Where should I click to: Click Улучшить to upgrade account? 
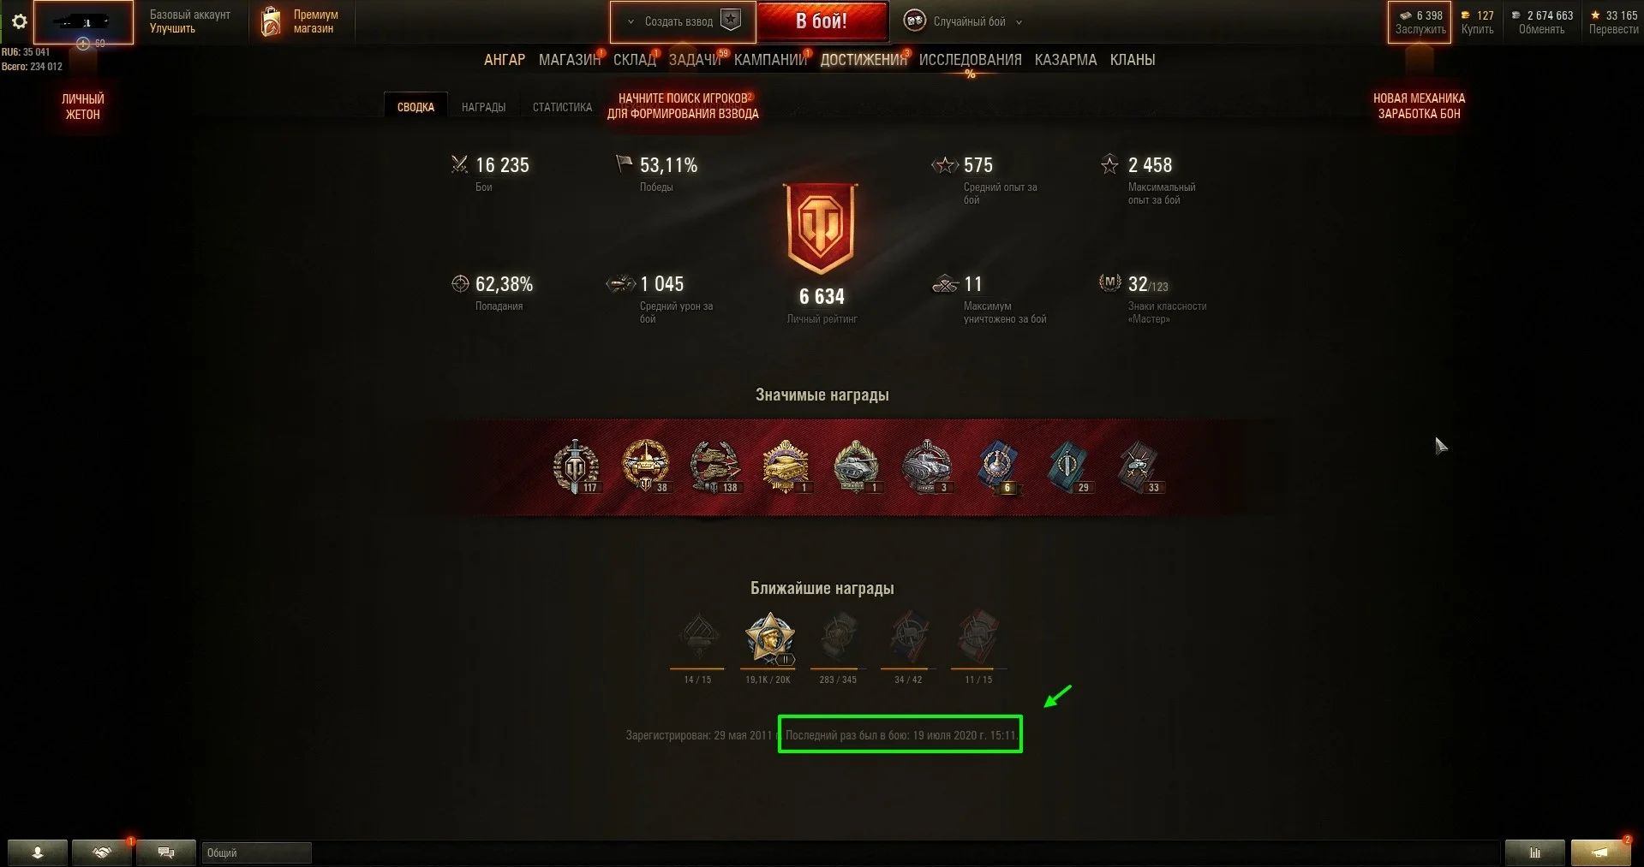[172, 28]
